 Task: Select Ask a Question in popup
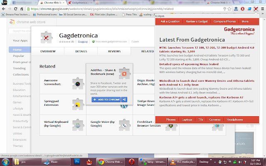click(170, 21)
